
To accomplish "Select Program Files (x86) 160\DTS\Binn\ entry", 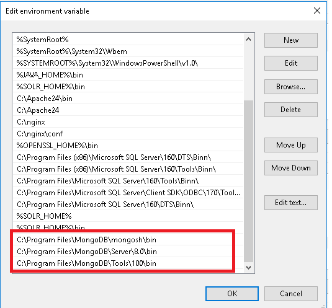I will (128, 157).
